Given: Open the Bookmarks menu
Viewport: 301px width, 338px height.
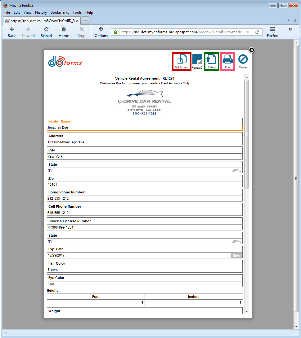Looking at the screenshot, I should [x=60, y=12].
